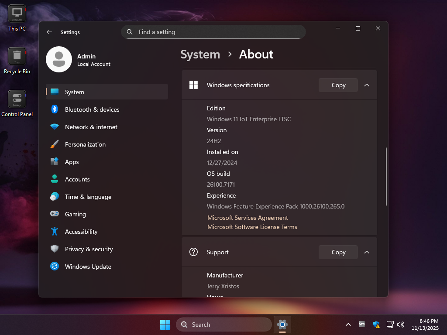Viewport: 447px width, 335px height.
Task: Open Microsoft Services Agreement link
Action: [x=248, y=218]
